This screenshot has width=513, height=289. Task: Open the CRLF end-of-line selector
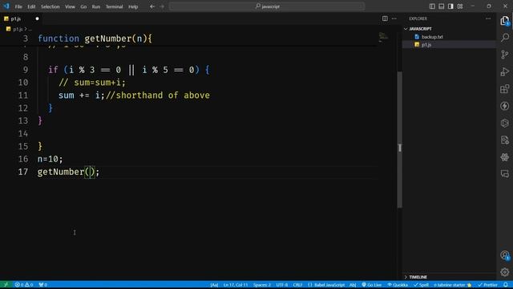tap(297, 285)
